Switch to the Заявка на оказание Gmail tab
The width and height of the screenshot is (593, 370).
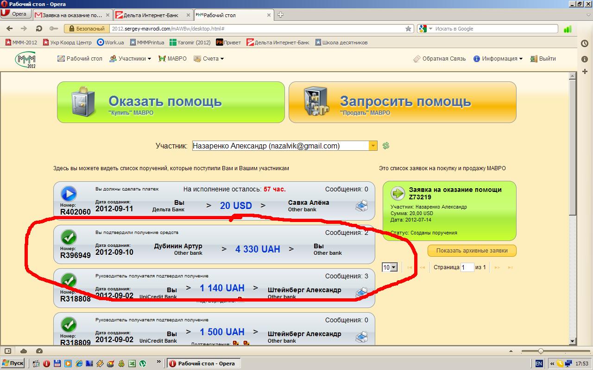72,15
